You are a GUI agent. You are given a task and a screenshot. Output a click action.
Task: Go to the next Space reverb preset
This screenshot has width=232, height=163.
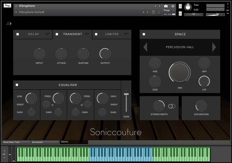point(214,47)
